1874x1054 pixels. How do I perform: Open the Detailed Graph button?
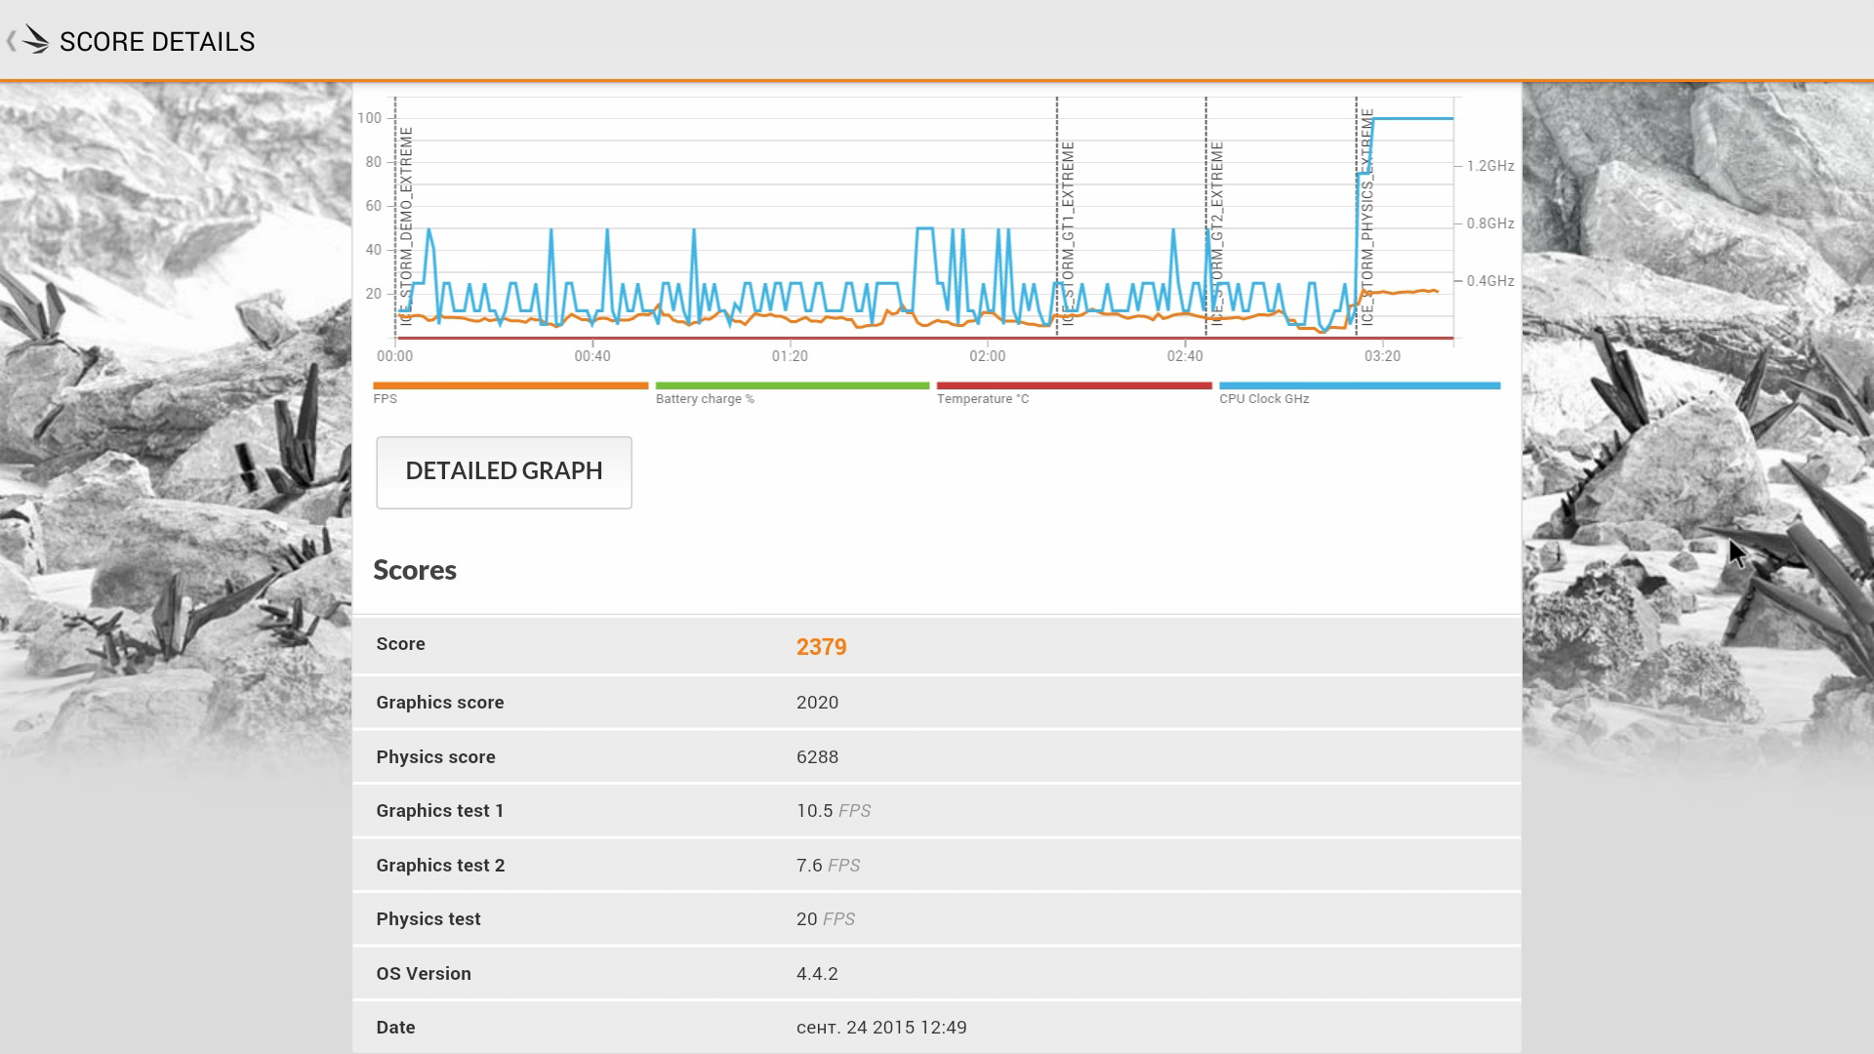tap(504, 472)
